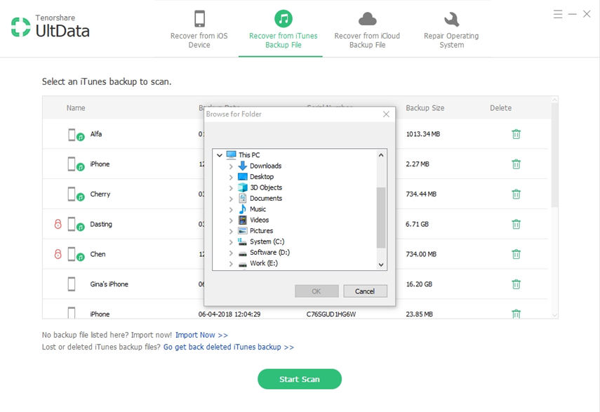Click the Downloads folder icon
The image size is (600, 412).
click(x=243, y=166)
